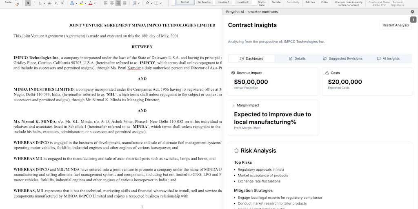This screenshot has height=209, width=418.
Task: Select the No Spacing style
Action: point(204,2)
